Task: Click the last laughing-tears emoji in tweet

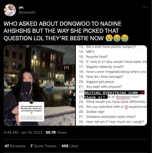Action: pos(125,38)
